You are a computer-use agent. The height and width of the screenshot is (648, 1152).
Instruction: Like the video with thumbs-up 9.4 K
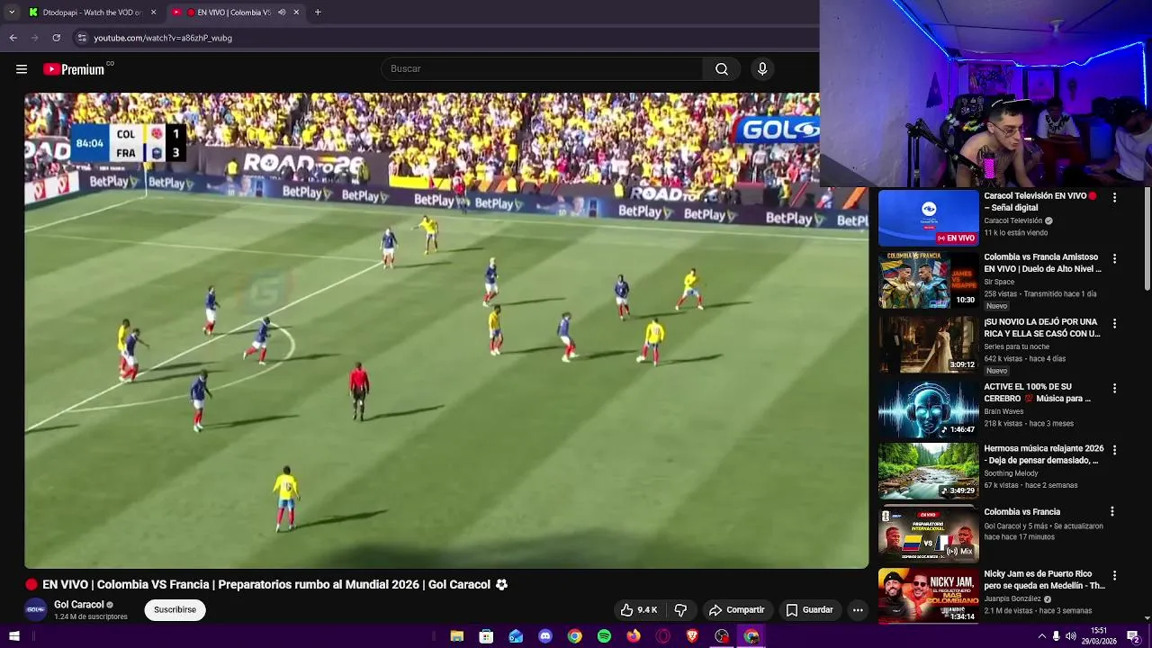639,610
